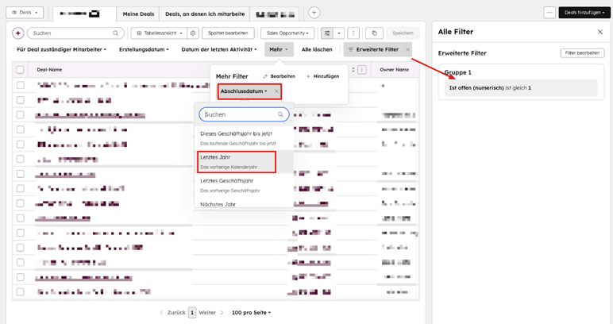
Task: Open the 100 pro Seite page-size dropdown
Action: pyautogui.click(x=251, y=313)
